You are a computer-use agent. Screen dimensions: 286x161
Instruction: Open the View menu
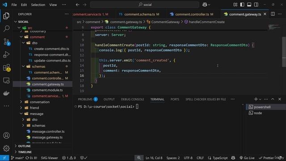coord(53,5)
